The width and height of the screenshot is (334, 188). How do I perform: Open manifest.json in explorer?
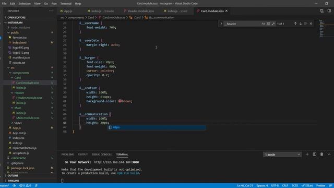(x=21, y=57)
